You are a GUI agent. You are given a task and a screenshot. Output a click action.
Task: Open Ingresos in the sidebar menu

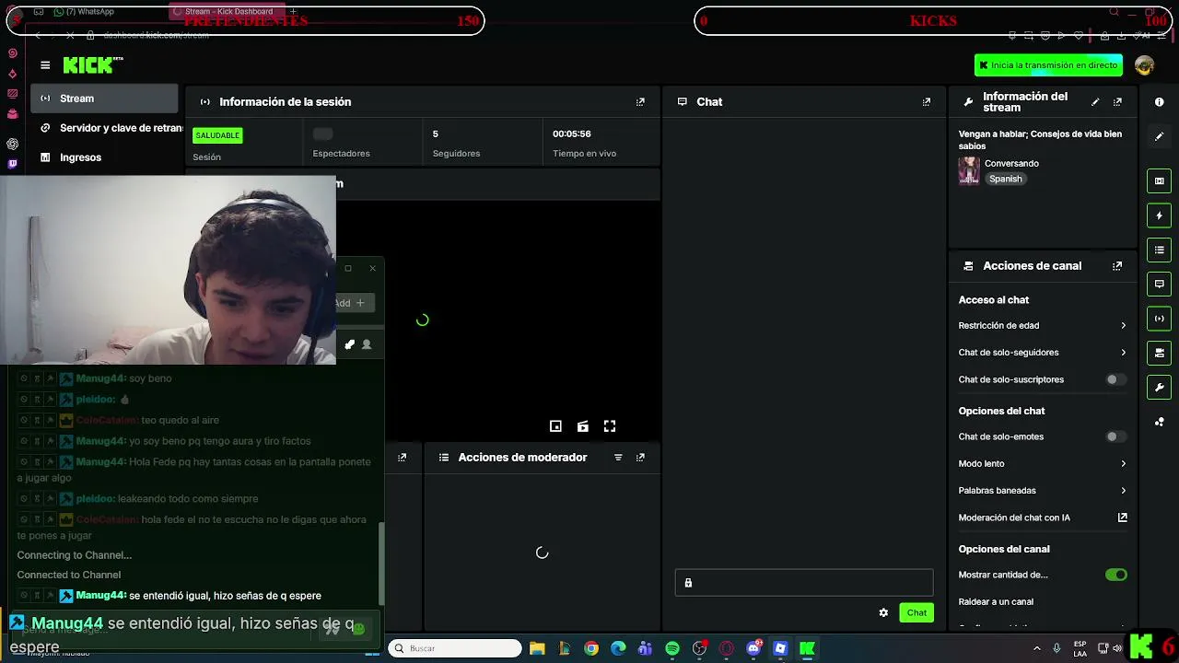pos(104,157)
